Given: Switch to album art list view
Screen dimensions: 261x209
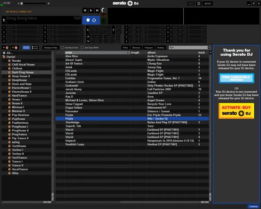Looking at the screenshot, I should [x=35, y=47].
